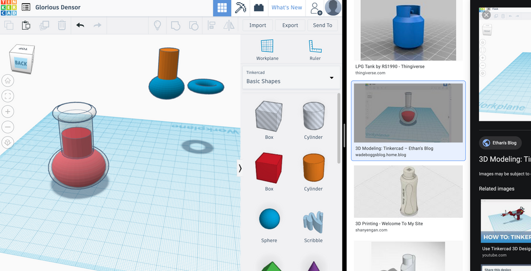This screenshot has width=531, height=271.
Task: Toggle orthographic perspective view cube icon
Action: pos(8,142)
